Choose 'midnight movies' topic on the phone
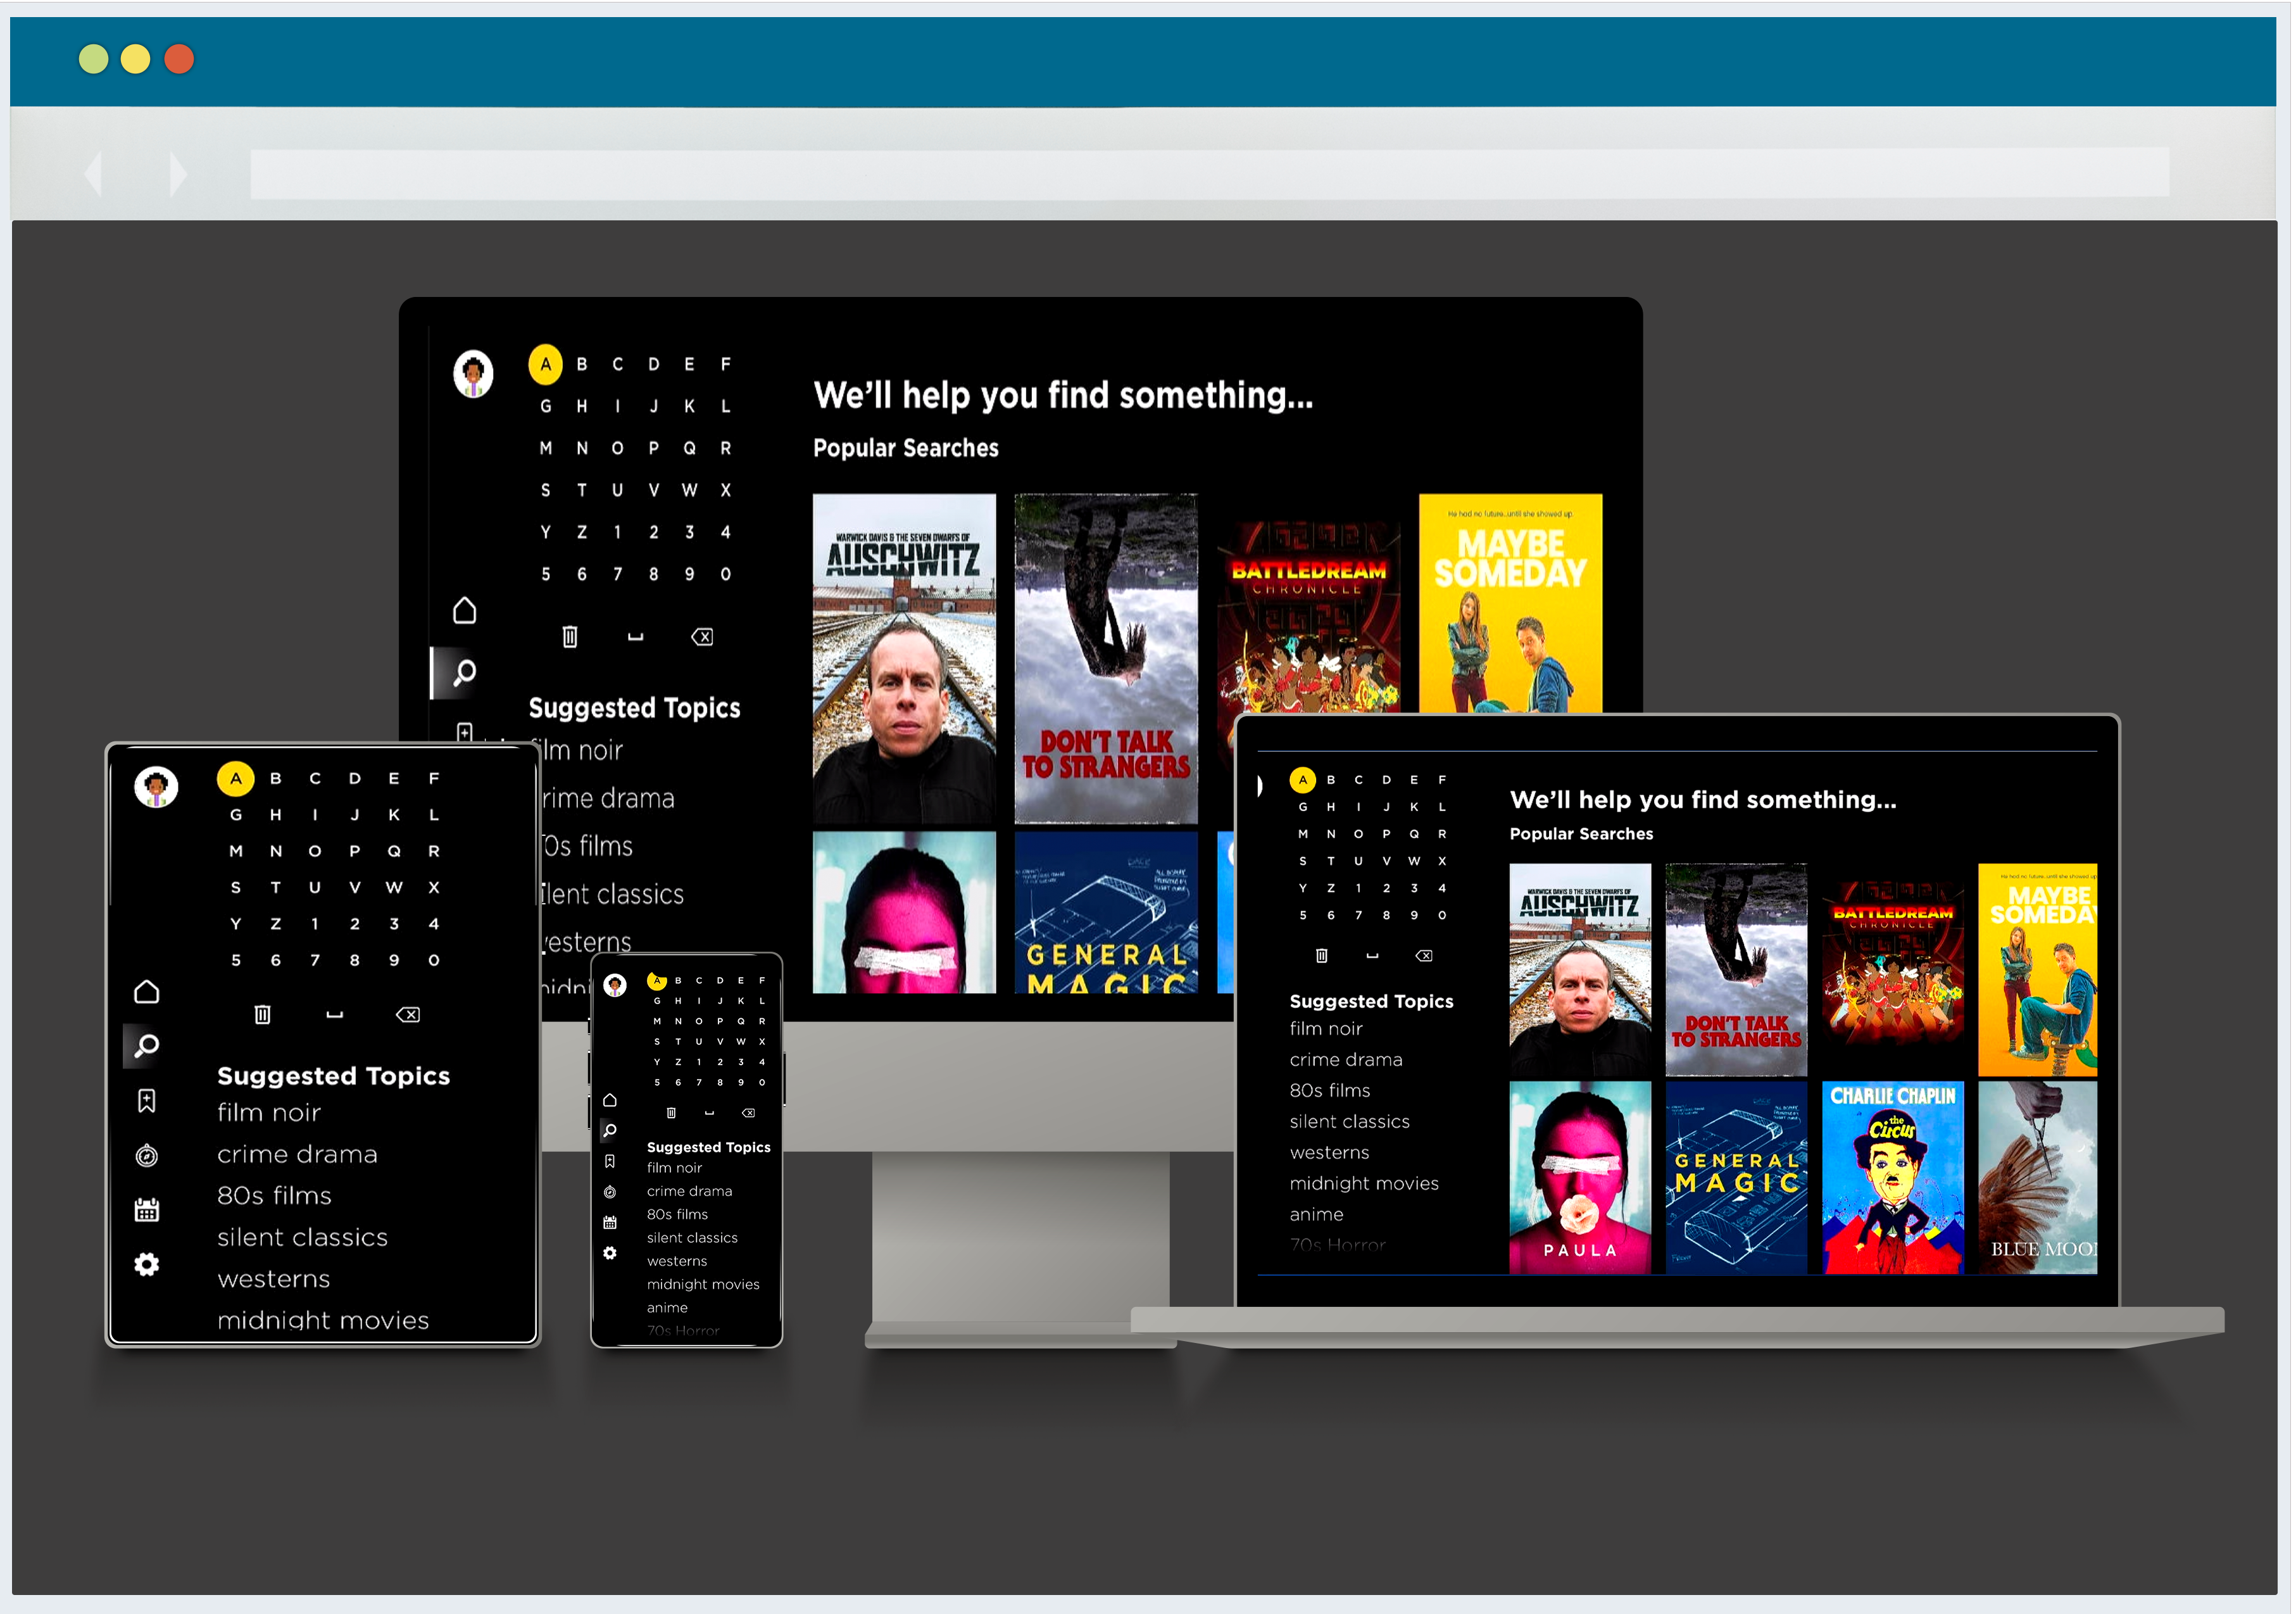2296x1614 pixels. click(703, 1285)
